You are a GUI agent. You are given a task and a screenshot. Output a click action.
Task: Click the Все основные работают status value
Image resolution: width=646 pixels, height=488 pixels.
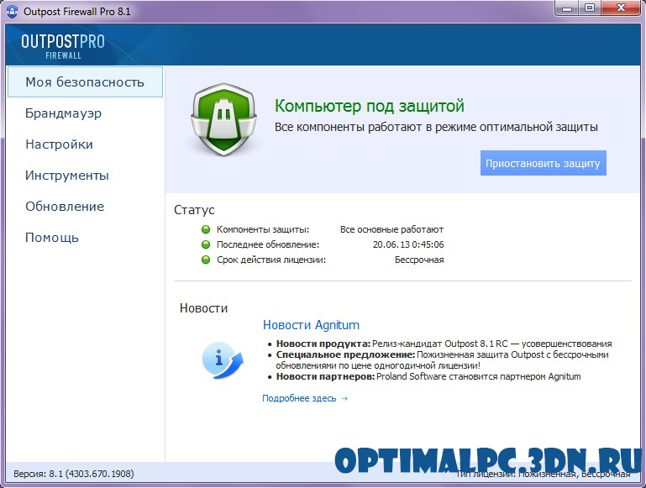click(x=391, y=229)
